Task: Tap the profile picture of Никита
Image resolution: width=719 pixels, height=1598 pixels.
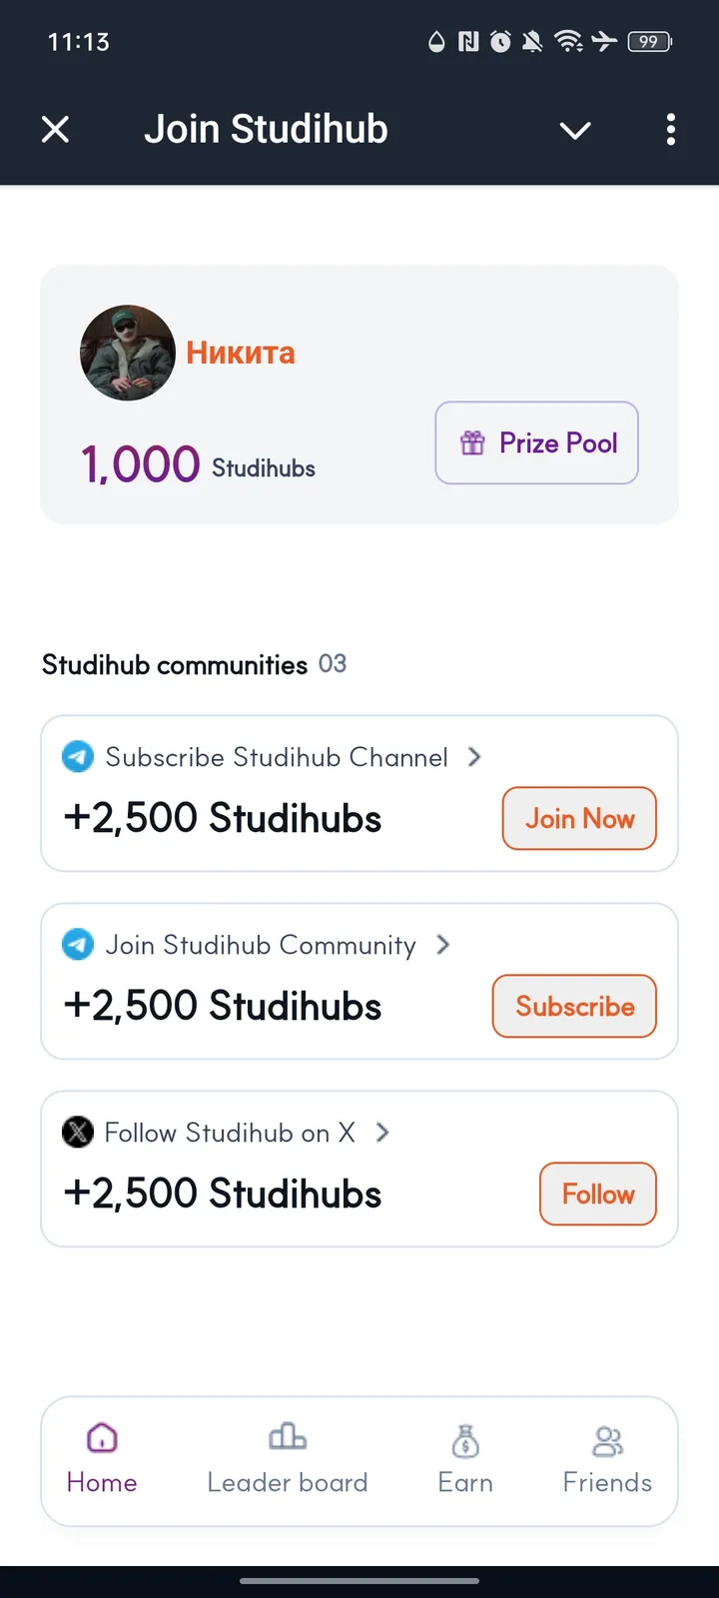Action: point(128,353)
